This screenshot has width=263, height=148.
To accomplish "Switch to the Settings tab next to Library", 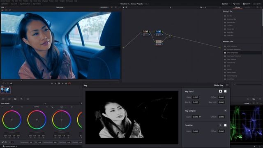I will tap(247, 7).
